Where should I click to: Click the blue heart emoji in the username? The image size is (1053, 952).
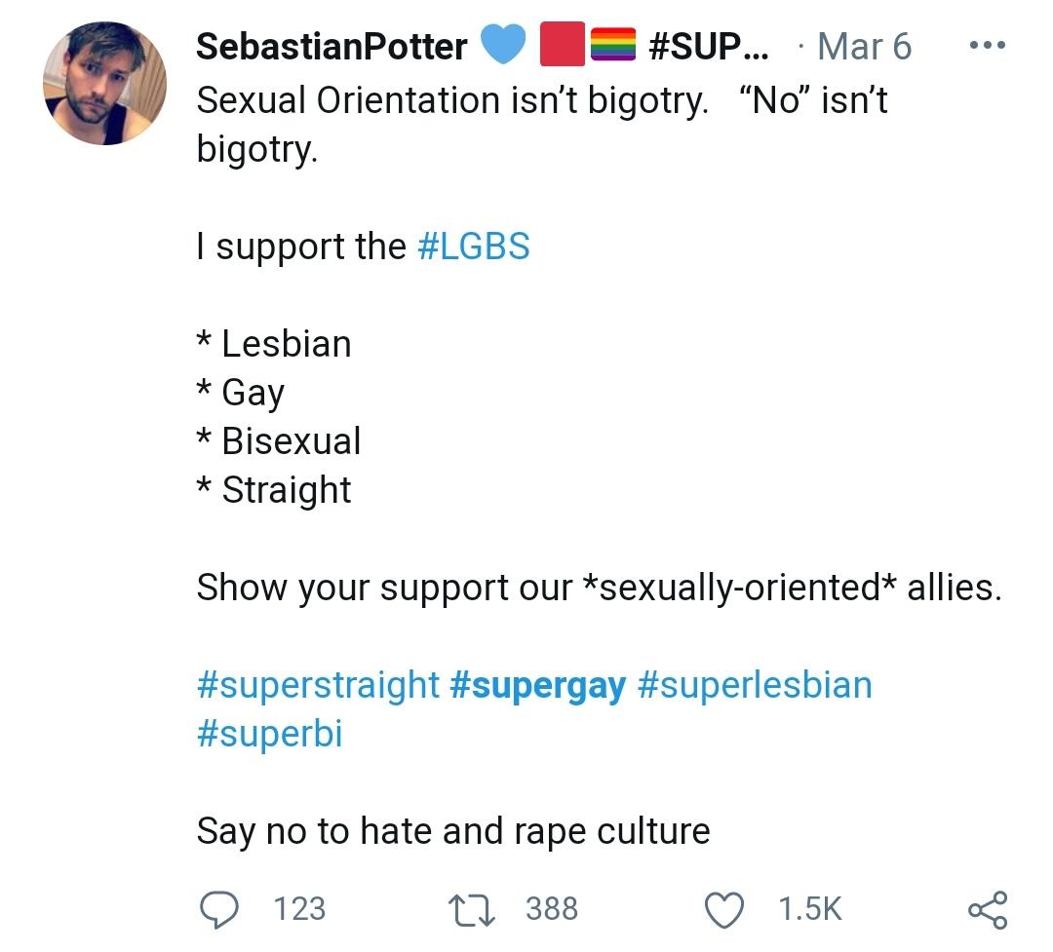[504, 44]
